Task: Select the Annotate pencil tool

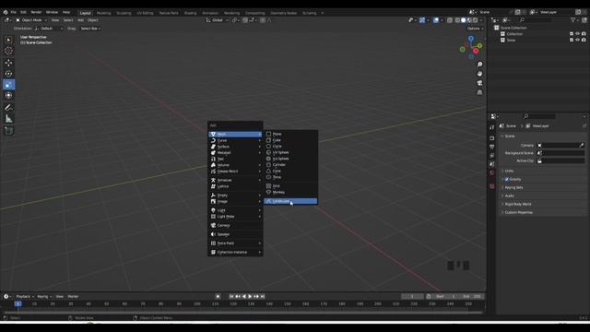Action: (8, 108)
